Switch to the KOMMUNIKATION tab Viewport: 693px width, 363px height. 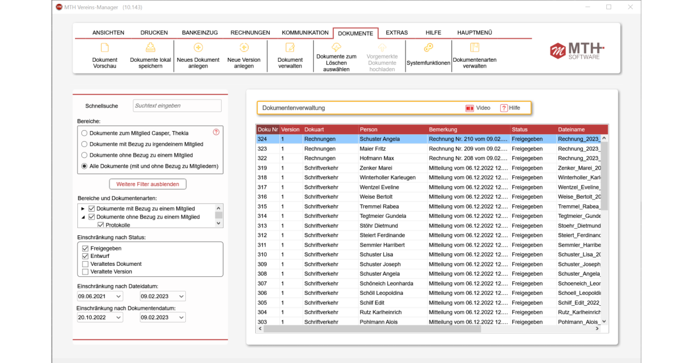tap(305, 33)
